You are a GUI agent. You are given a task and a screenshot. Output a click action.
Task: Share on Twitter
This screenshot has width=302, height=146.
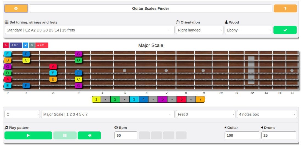coord(26,45)
